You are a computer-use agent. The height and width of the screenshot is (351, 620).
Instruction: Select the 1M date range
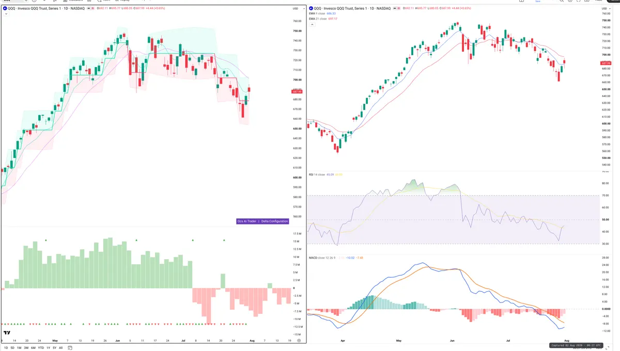coord(19,348)
